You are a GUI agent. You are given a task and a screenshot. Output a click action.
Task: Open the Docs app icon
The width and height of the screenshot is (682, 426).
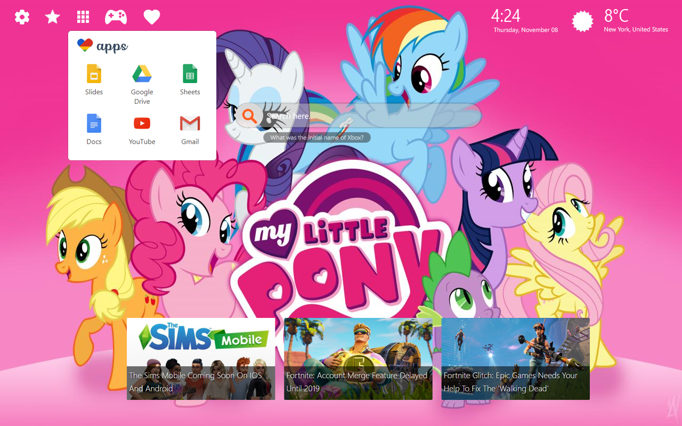[x=94, y=124]
